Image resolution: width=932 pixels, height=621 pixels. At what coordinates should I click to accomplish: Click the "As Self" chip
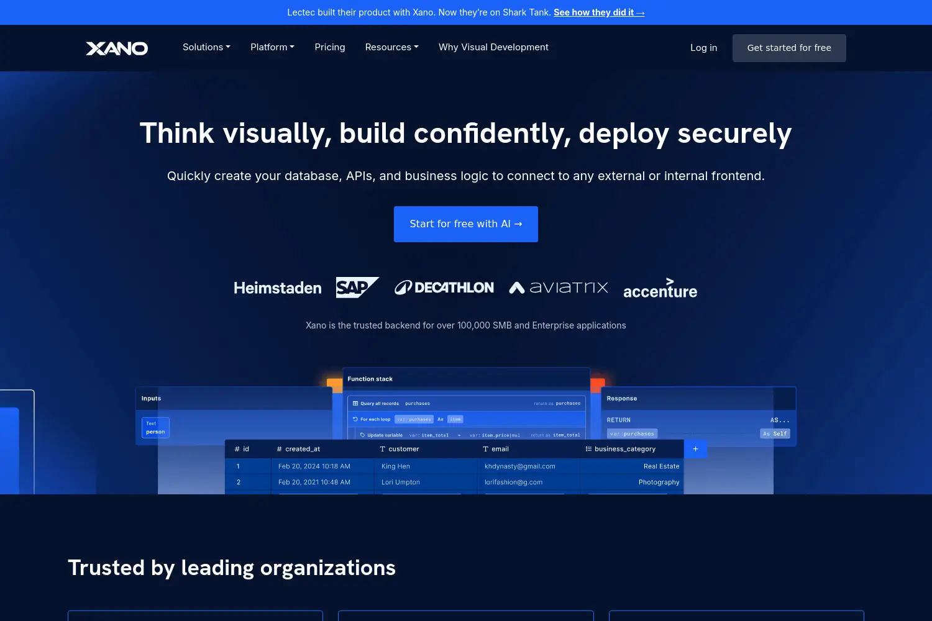pos(775,433)
